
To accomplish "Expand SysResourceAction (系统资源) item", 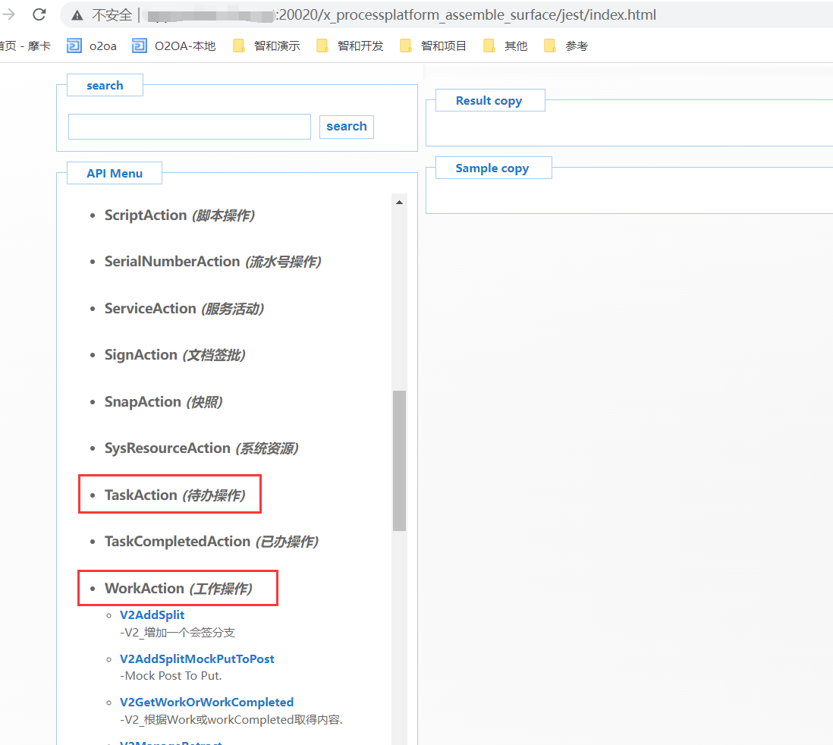I will point(201,448).
